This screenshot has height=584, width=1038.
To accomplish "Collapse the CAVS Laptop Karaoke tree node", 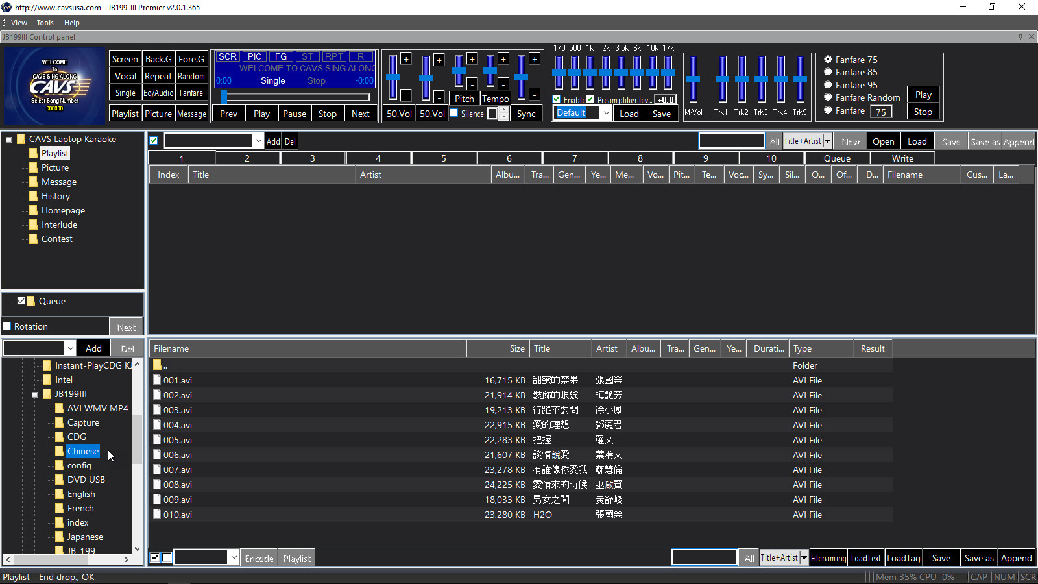I will (x=9, y=139).
